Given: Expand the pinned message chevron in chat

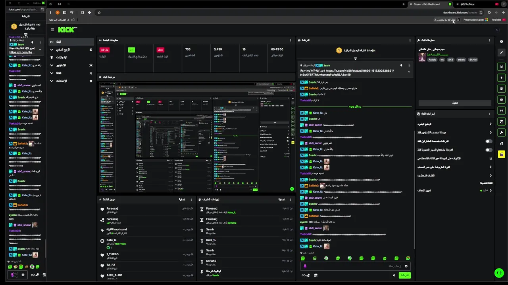Looking at the screenshot, I should (409, 72).
